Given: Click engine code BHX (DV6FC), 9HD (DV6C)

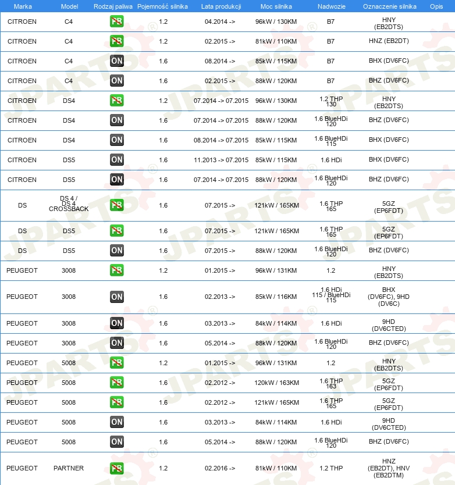Looking at the screenshot, I should coord(389,297).
